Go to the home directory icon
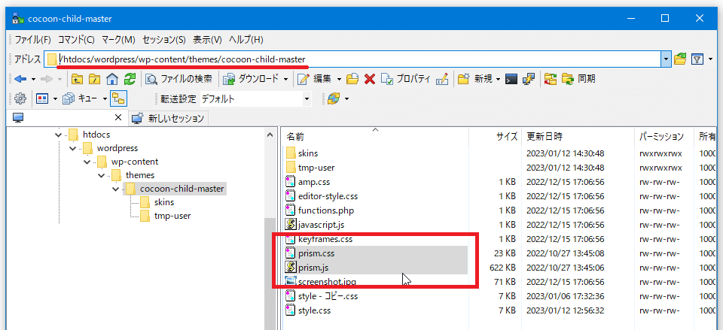The width and height of the screenshot is (723, 330). [x=112, y=79]
